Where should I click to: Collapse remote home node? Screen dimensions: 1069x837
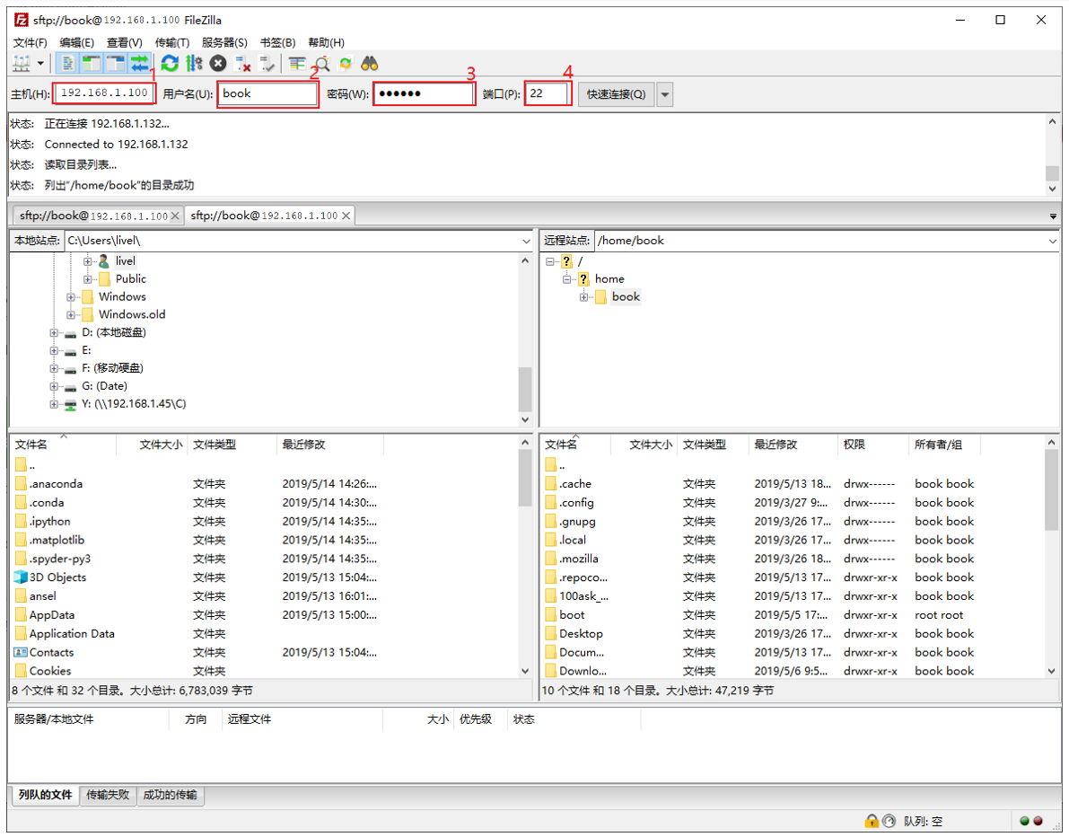coord(566,279)
